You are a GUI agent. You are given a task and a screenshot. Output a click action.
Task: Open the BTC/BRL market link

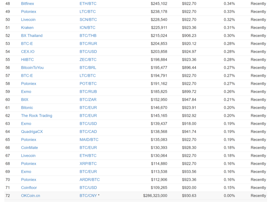pyautogui.click(x=88, y=68)
